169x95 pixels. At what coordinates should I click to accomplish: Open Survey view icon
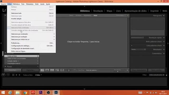pos(57,70)
